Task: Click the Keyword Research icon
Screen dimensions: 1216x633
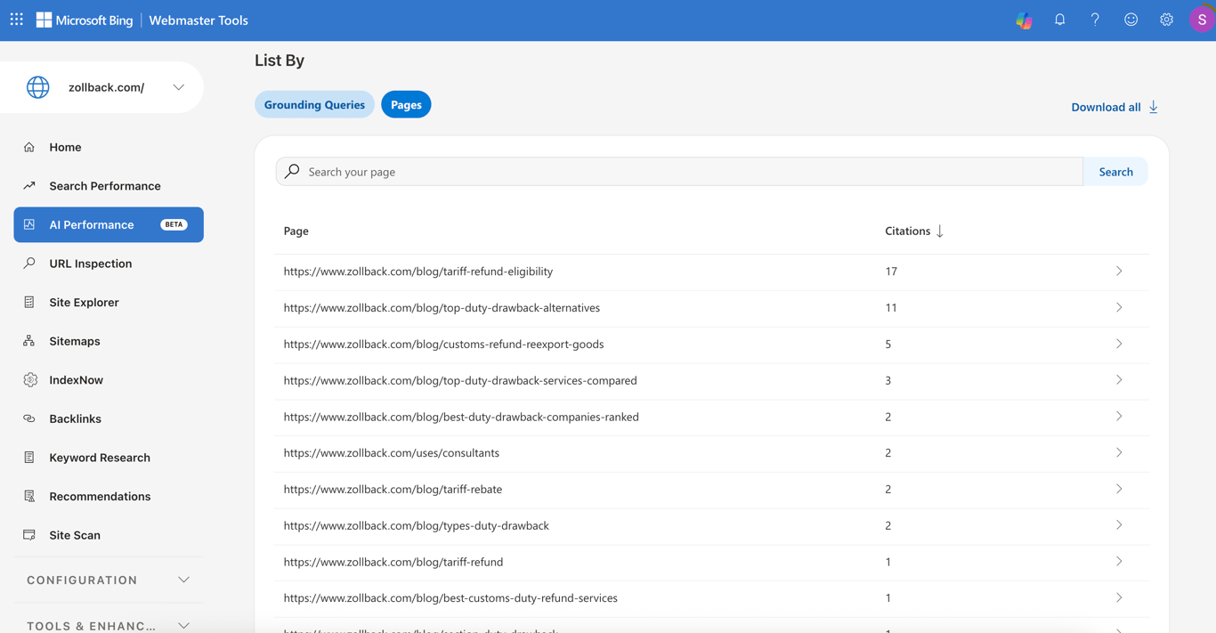Action: click(29, 458)
